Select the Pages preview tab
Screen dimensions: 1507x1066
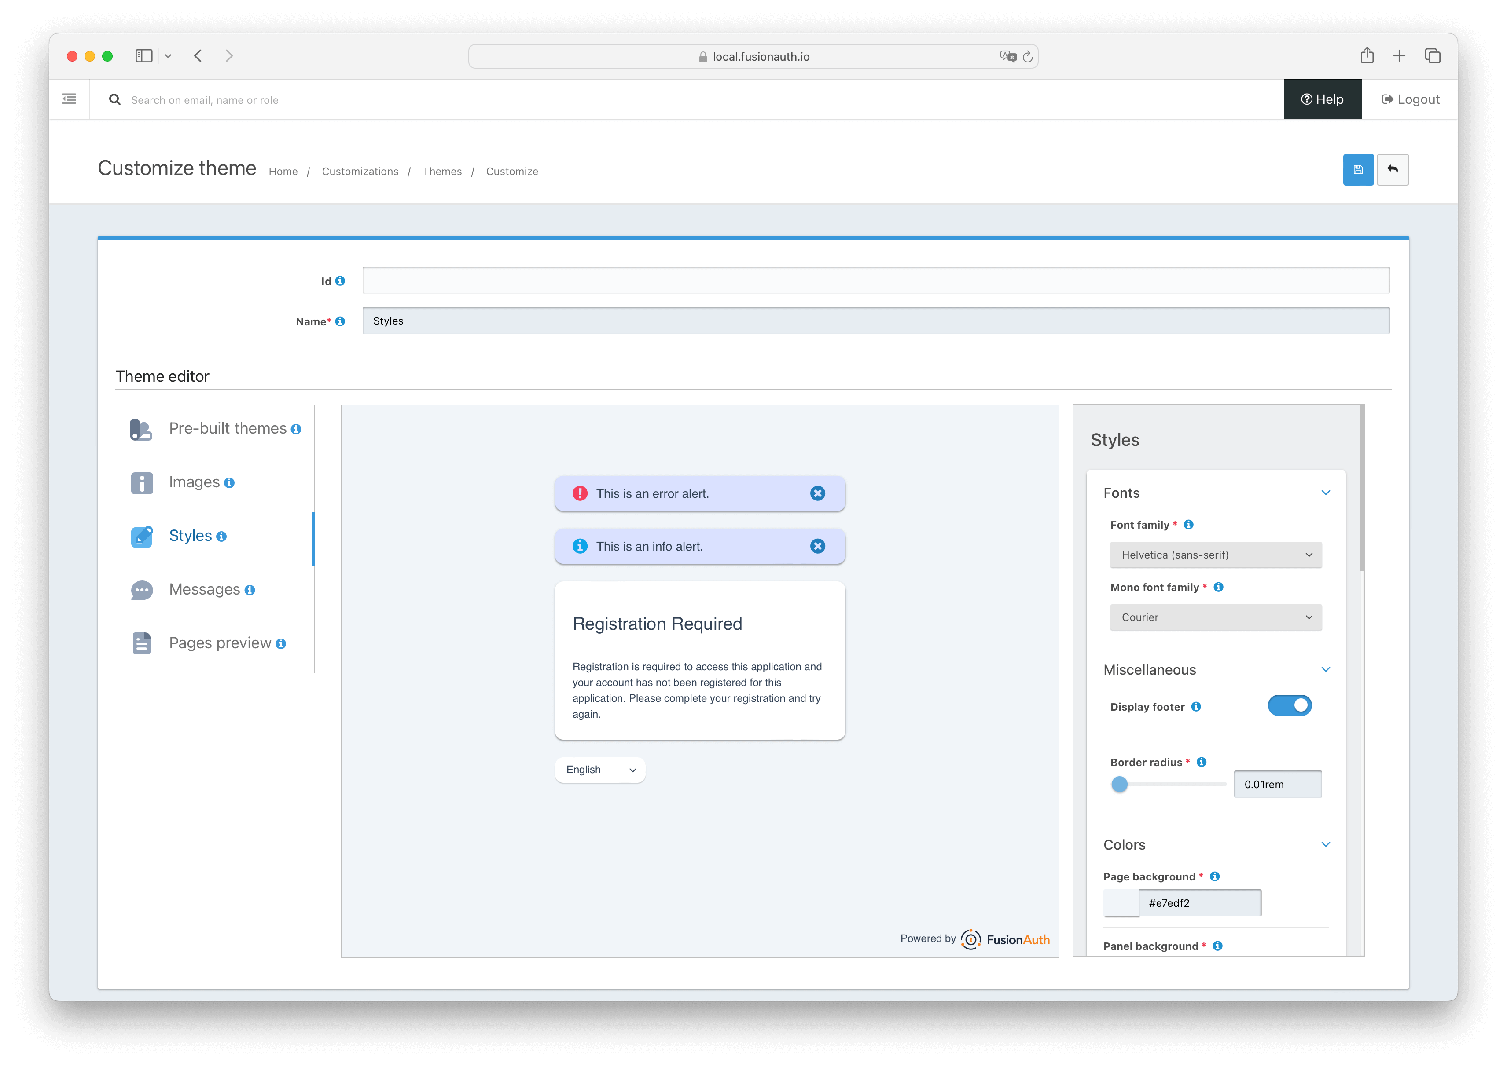(x=215, y=643)
